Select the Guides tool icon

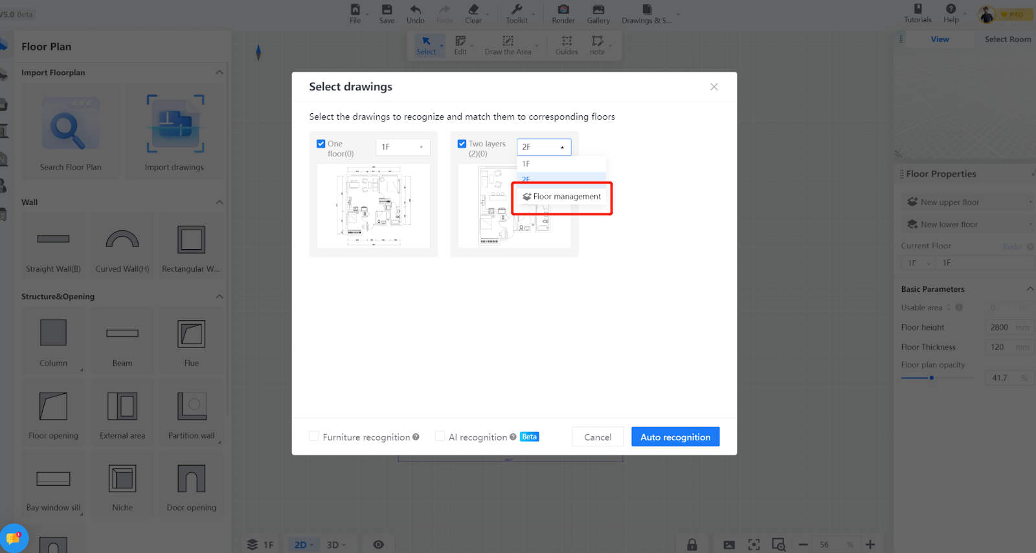[567, 41]
